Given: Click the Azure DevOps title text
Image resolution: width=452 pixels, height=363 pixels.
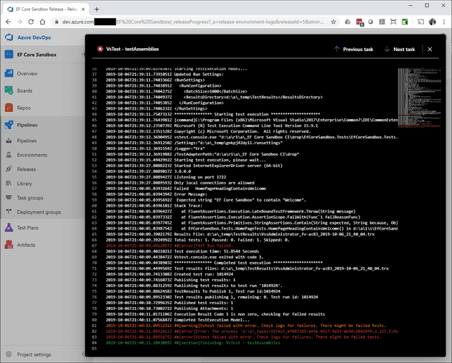Looking at the screenshot, I should [34, 37].
